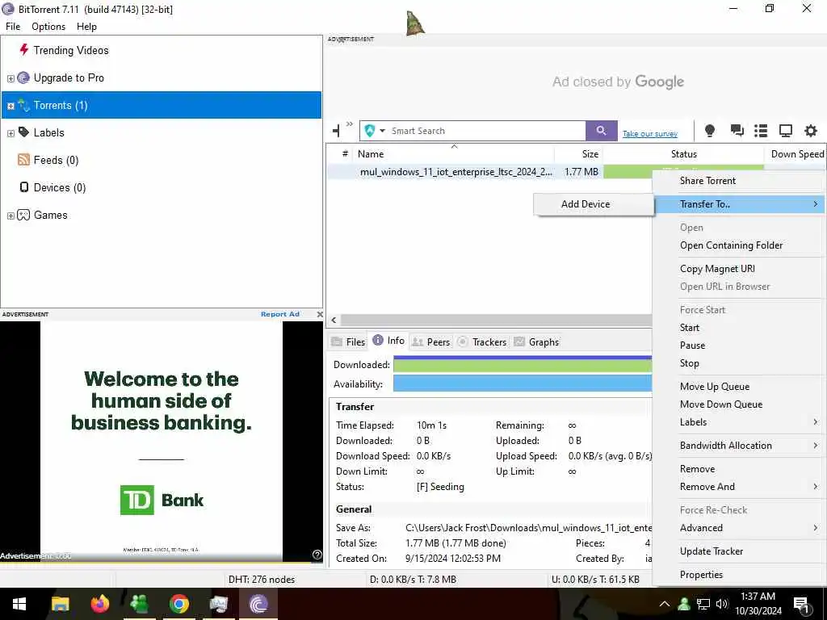Sort the torrent list by Name column
This screenshot has width=827, height=620.
454,154
